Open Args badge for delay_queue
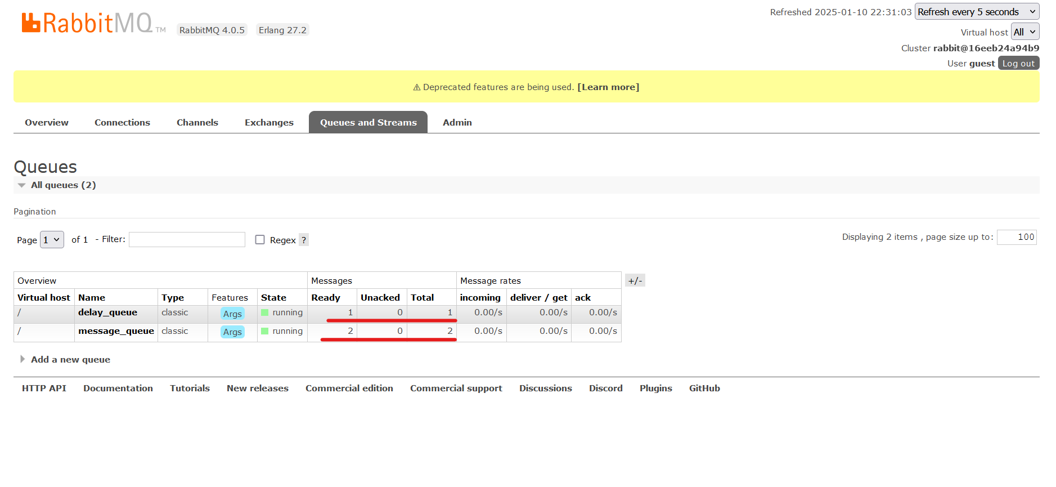The height and width of the screenshot is (487, 1056). tap(232, 314)
